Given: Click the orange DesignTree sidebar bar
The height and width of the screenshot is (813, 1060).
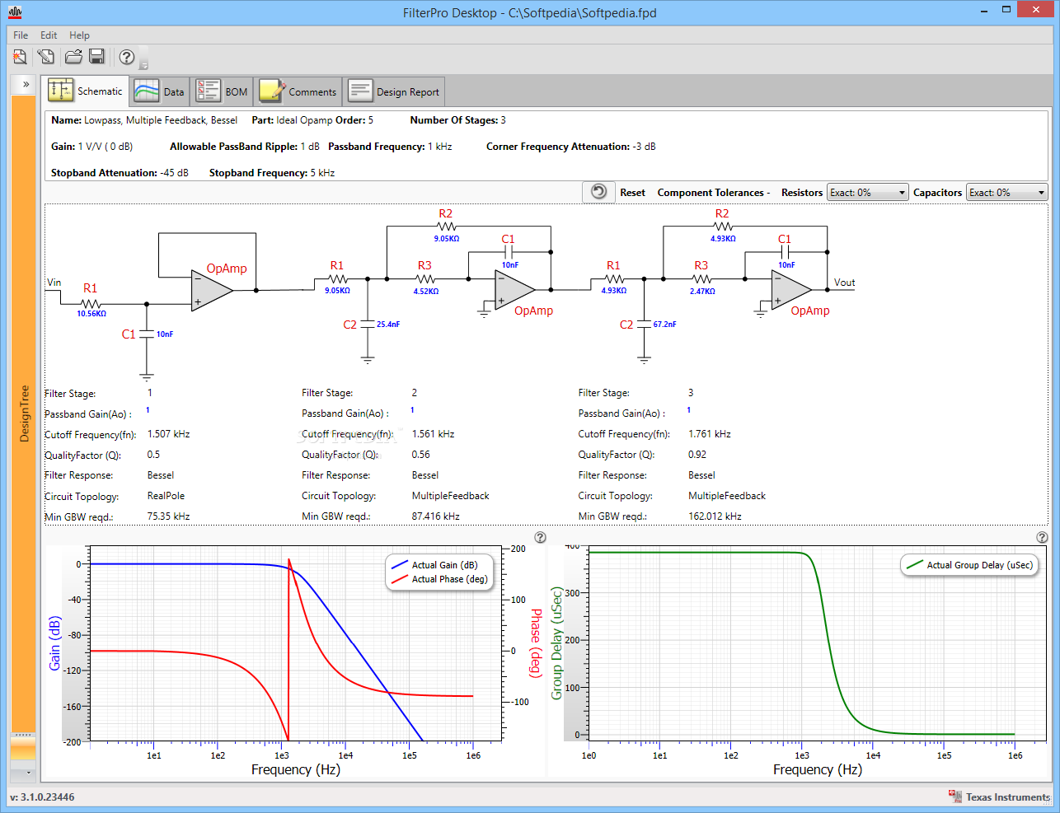Looking at the screenshot, I should coord(24,412).
